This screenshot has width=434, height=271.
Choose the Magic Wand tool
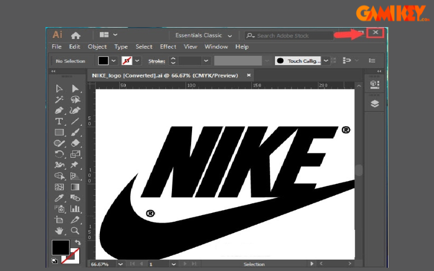(59, 99)
